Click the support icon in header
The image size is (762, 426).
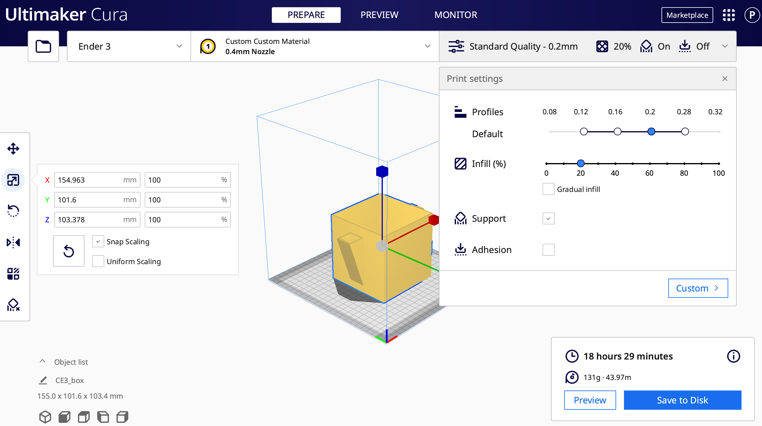(x=646, y=46)
